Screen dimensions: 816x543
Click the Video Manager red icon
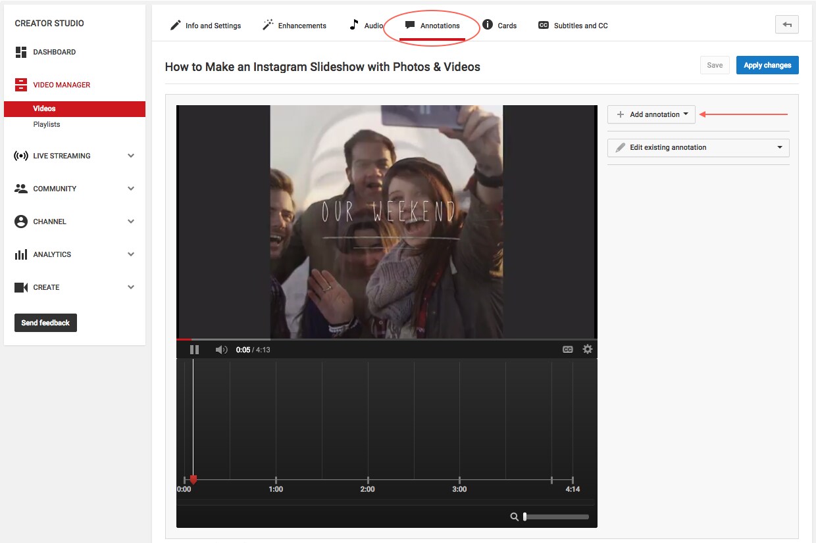pos(21,85)
